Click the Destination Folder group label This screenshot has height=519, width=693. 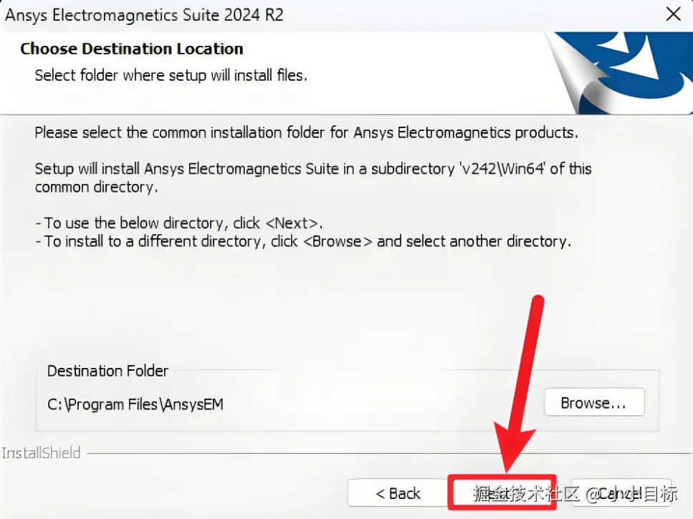107,371
